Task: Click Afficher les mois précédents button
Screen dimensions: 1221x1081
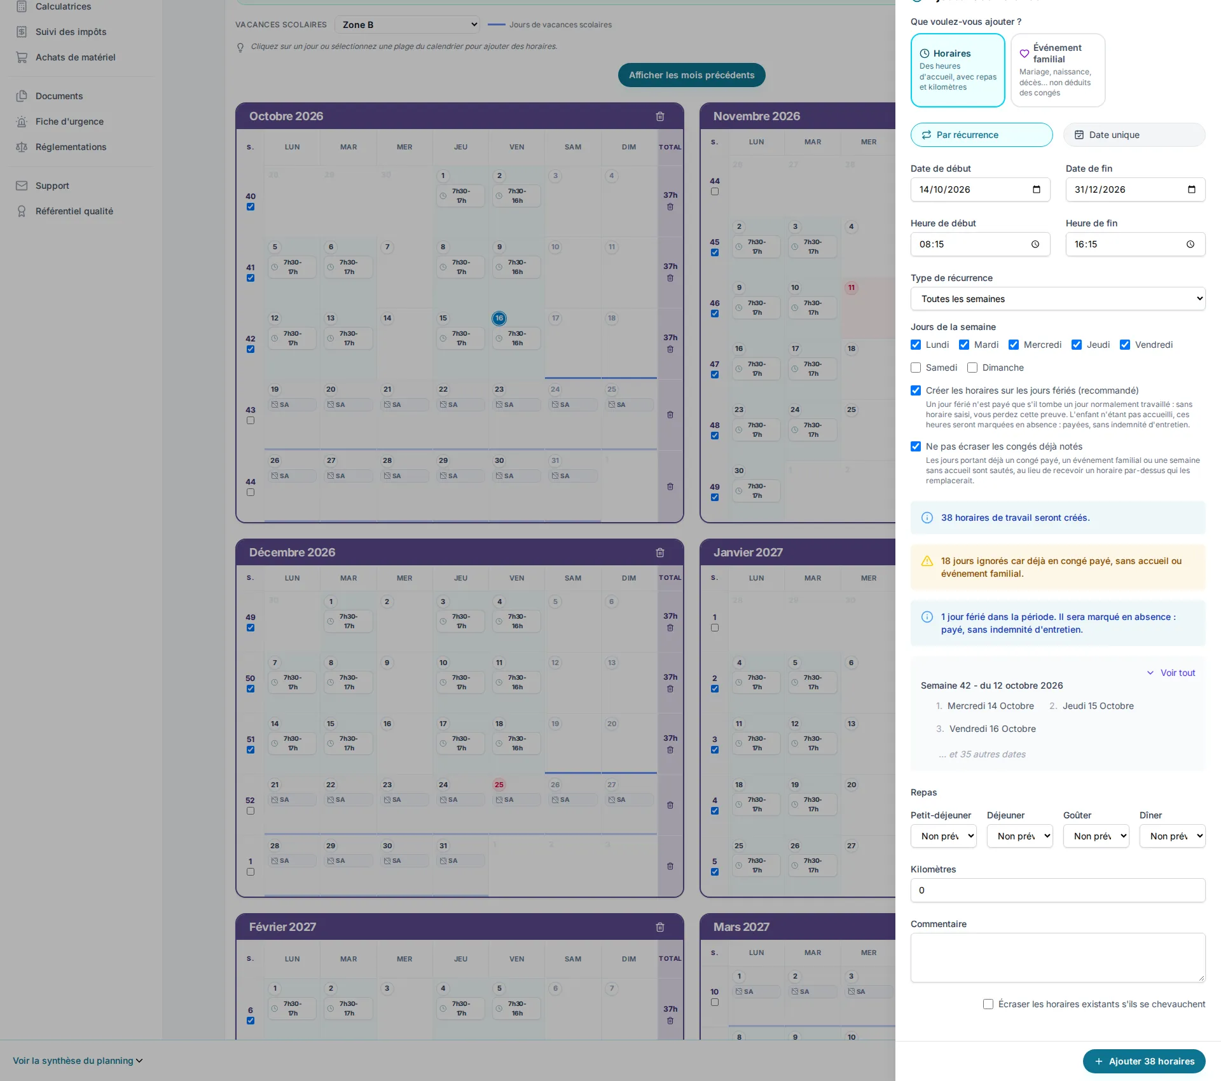Action: point(692,75)
